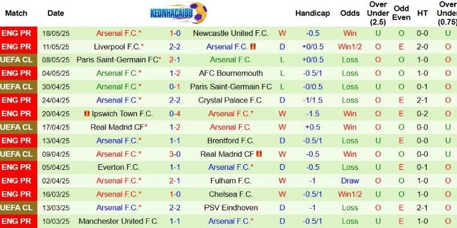Click the HT column header
This screenshot has height=228, width=457.
[x=423, y=13]
